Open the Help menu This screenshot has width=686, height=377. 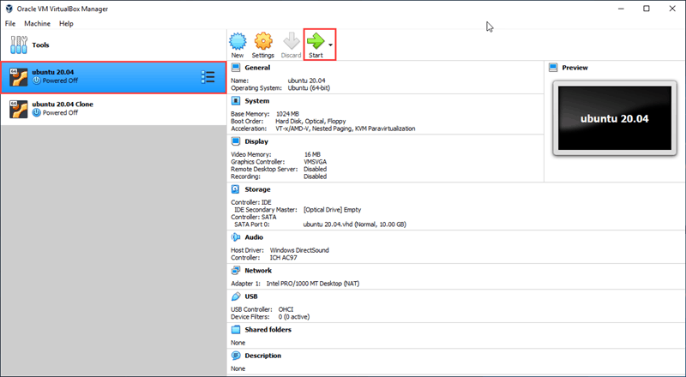[x=66, y=24]
